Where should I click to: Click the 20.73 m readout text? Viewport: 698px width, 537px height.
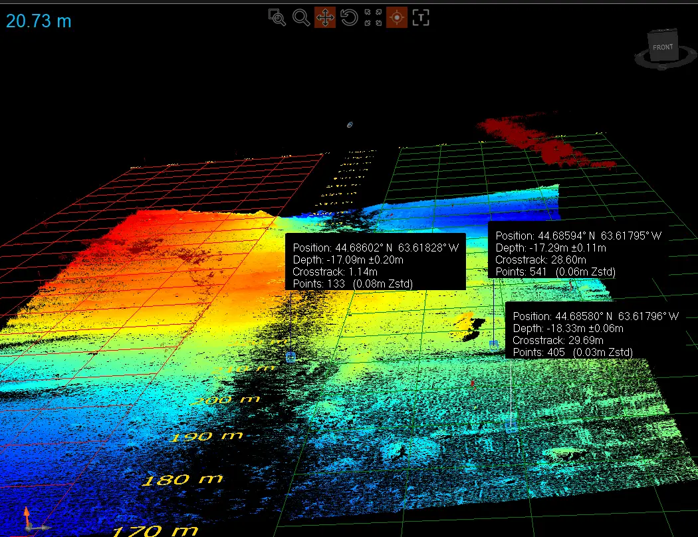tap(39, 21)
